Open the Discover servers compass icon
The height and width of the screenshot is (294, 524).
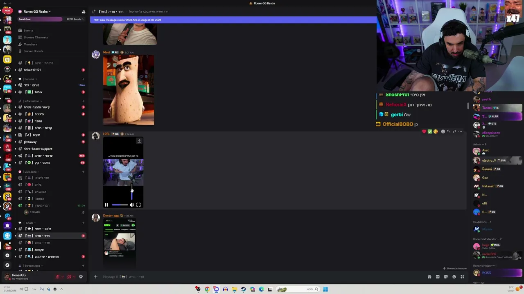point(7,265)
